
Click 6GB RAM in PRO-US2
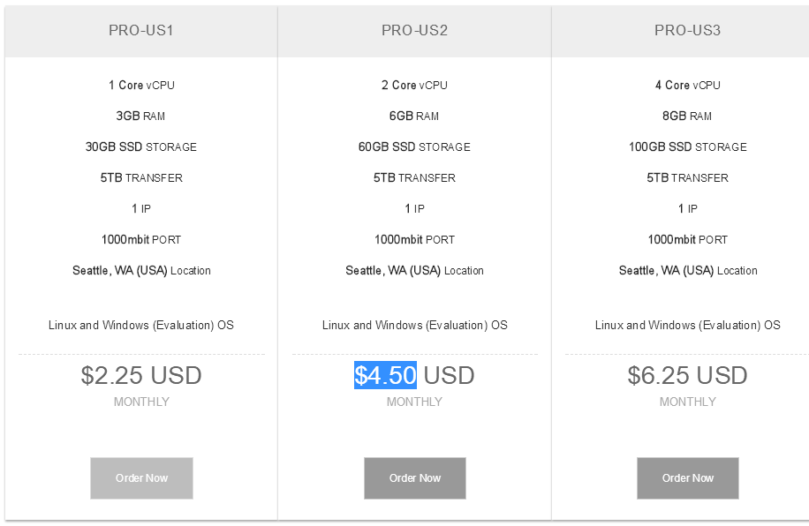414,116
